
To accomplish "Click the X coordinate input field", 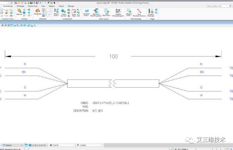I will pyautogui.click(x=64, y=145).
